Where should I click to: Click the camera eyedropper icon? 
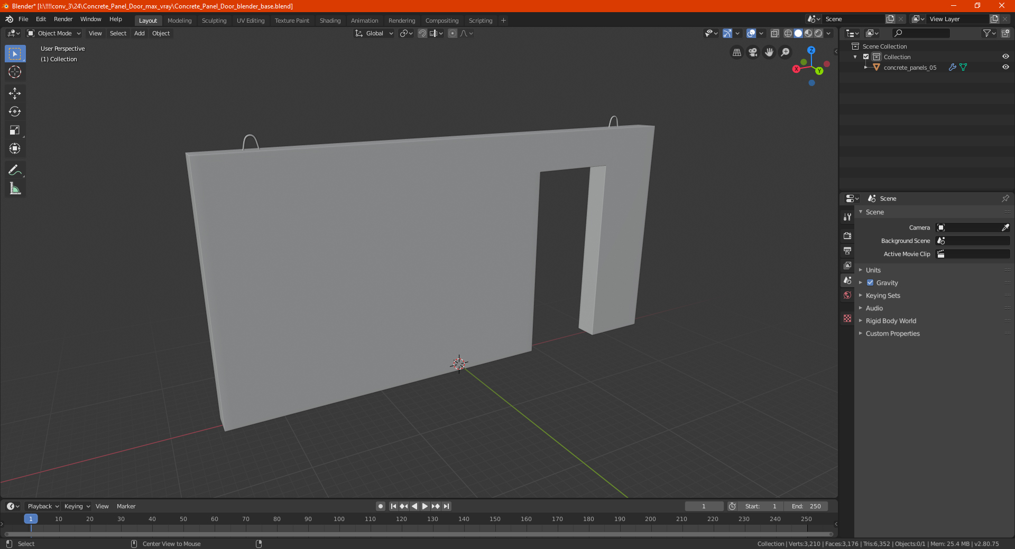[1005, 228]
